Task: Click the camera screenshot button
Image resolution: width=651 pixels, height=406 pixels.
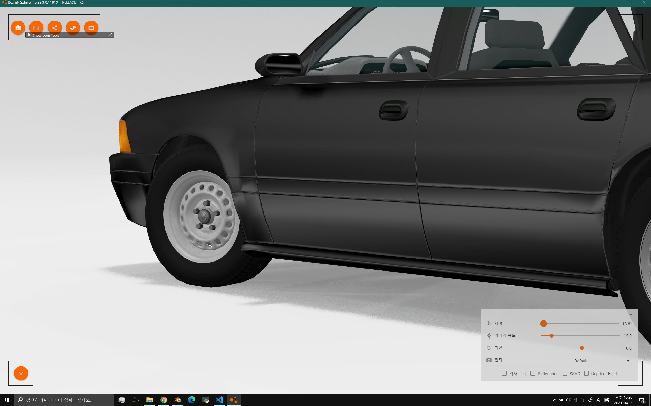Action: (18, 28)
